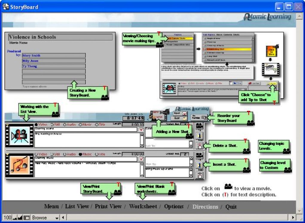Screen dimensions: 305x223
Task: Click red T on Insert a Shot label
Action: click(246, 160)
